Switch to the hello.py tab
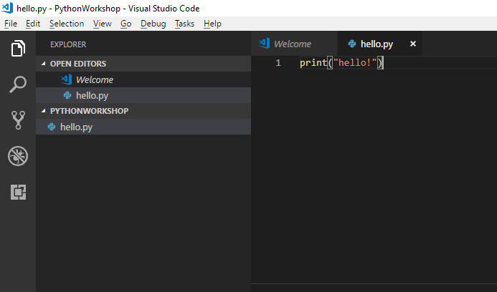The height and width of the screenshot is (292, 497). 379,44
